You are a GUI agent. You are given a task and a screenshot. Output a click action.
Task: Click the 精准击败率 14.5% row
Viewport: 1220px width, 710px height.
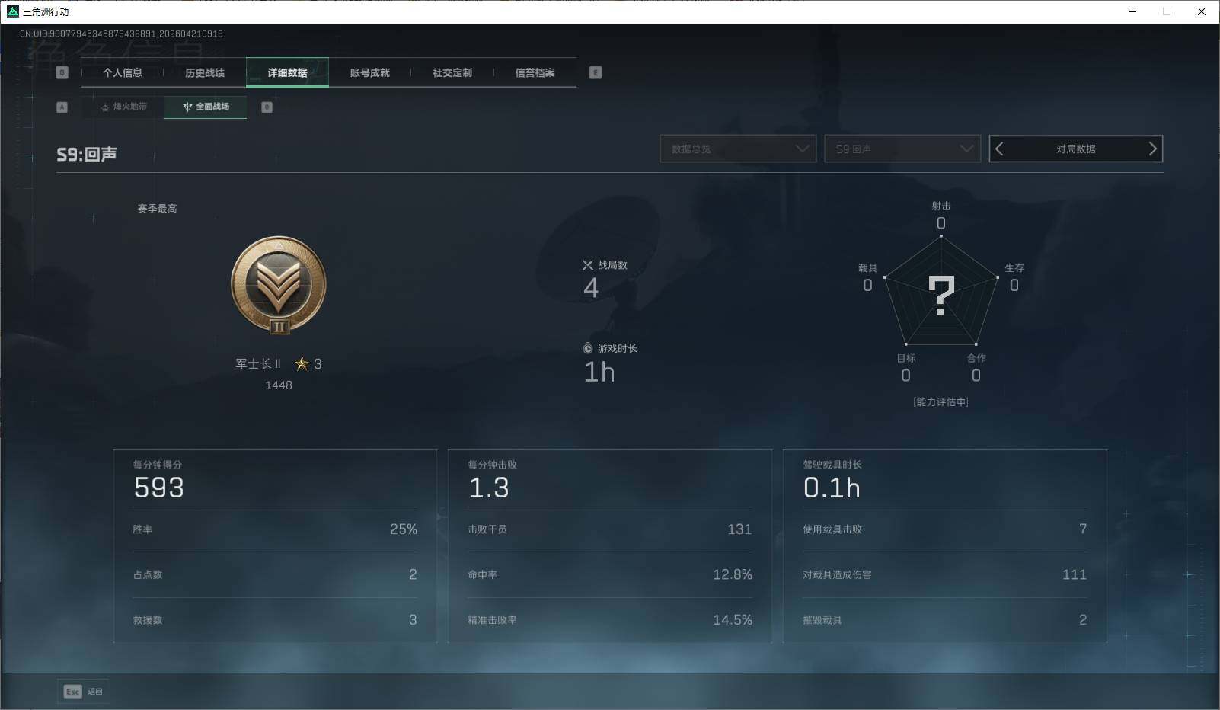[x=610, y=620]
